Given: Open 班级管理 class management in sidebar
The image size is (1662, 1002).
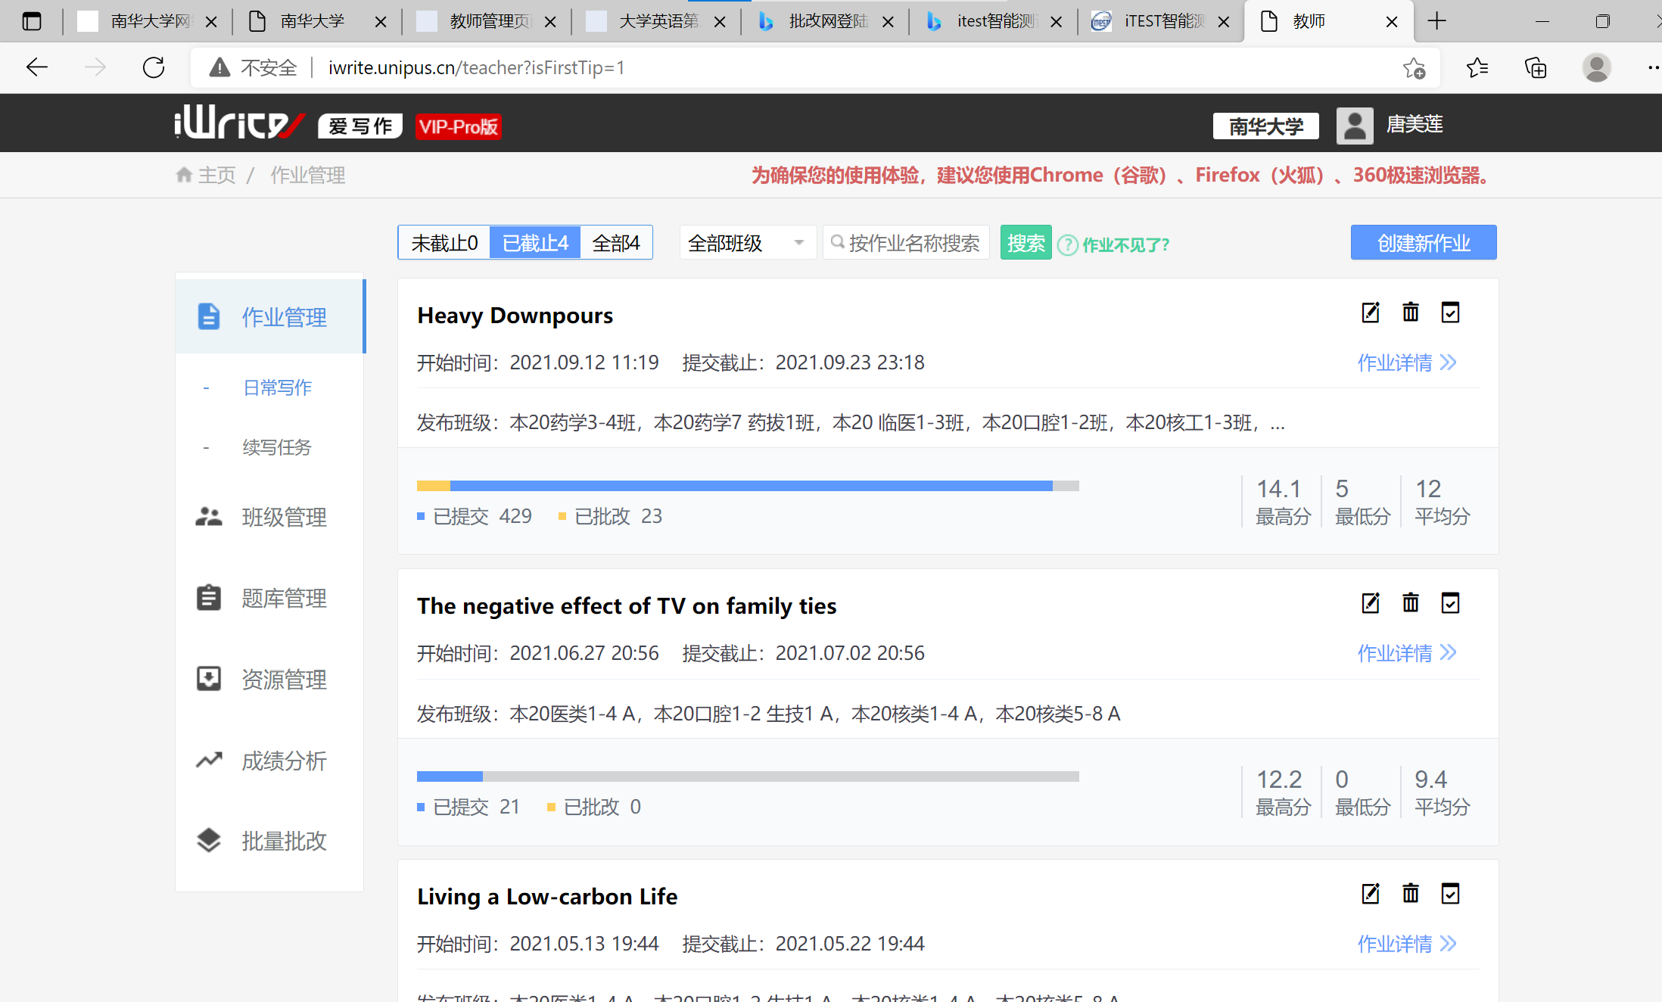Looking at the screenshot, I should 283,518.
